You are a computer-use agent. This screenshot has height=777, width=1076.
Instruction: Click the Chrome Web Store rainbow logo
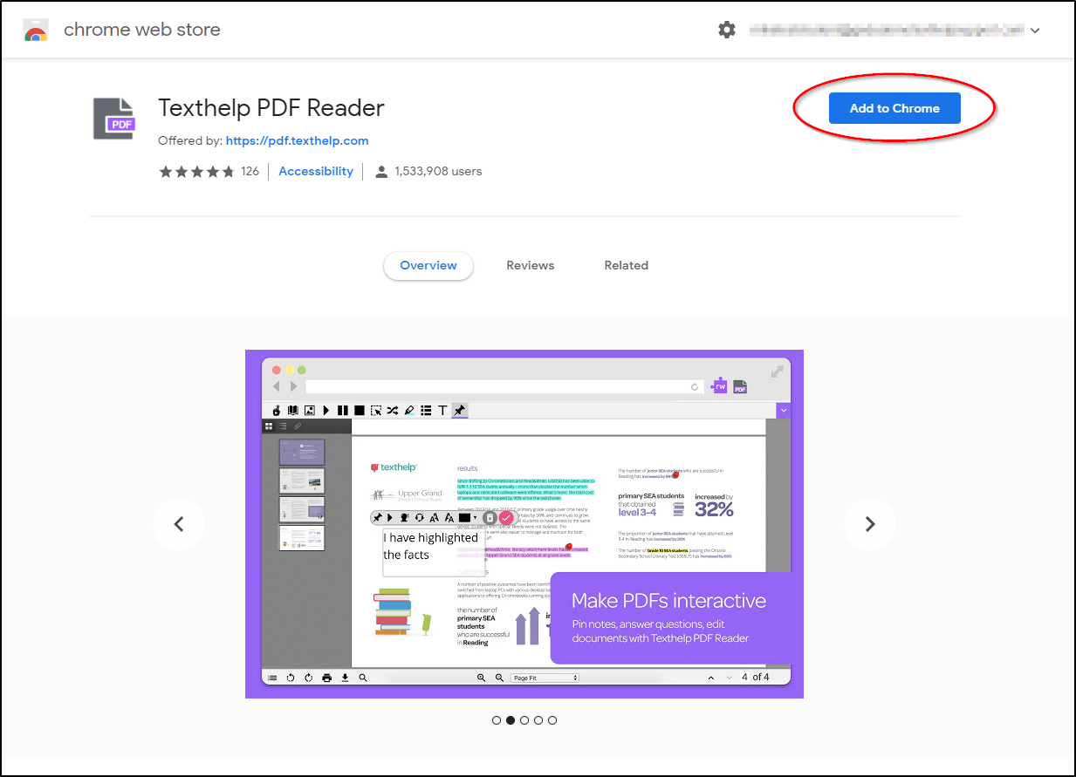[x=36, y=31]
